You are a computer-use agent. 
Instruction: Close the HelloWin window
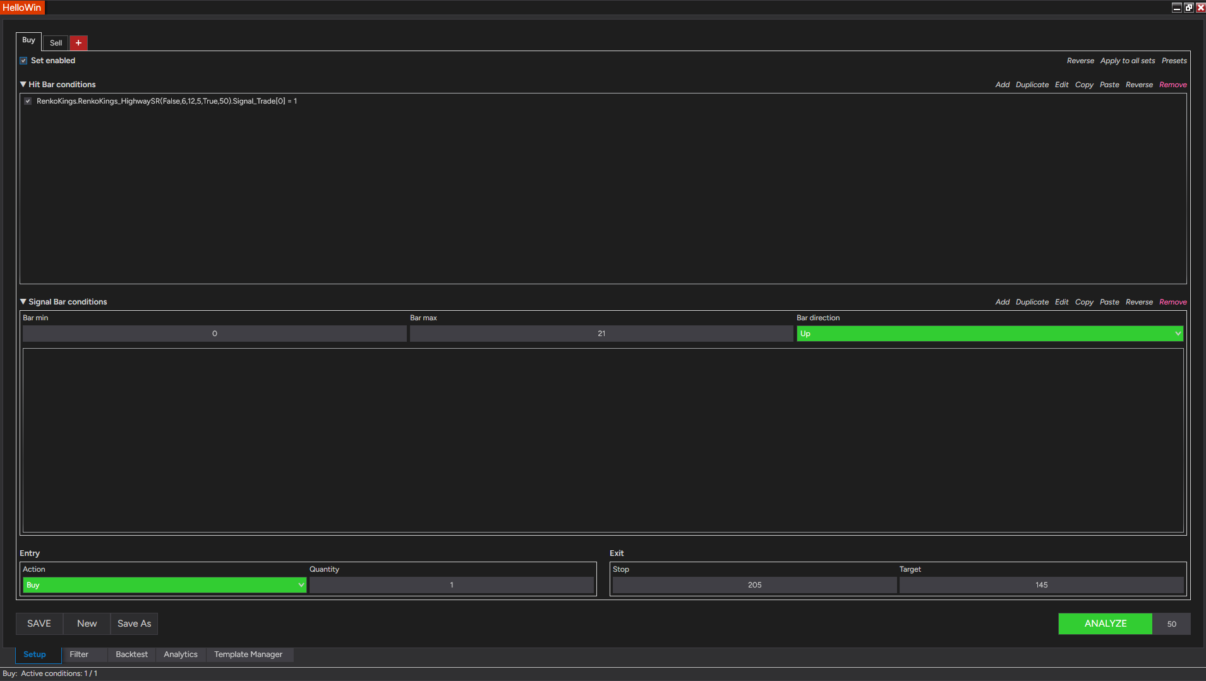(x=1200, y=8)
